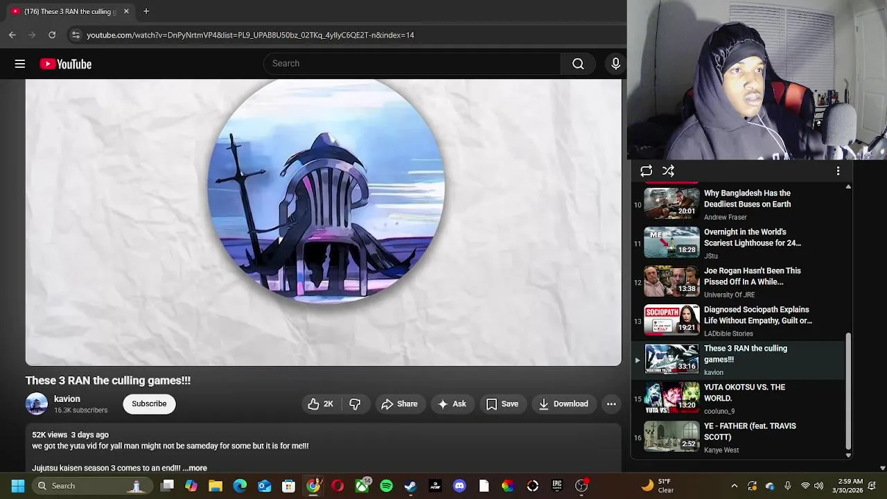This screenshot has height=499, width=887.
Task: Go back in browser
Action: [12, 35]
